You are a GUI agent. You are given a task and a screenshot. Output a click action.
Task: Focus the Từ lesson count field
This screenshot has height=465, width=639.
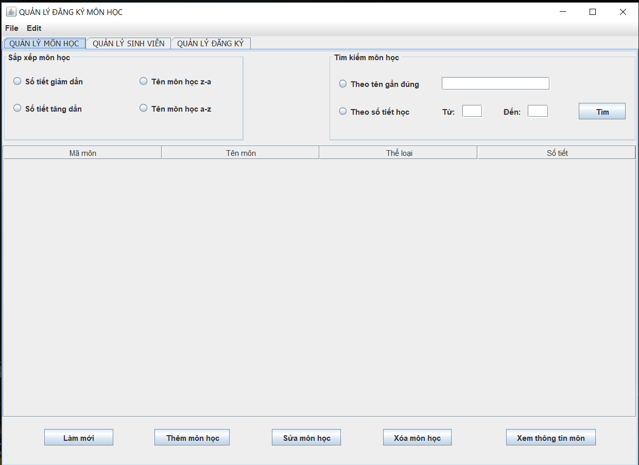coord(472,111)
